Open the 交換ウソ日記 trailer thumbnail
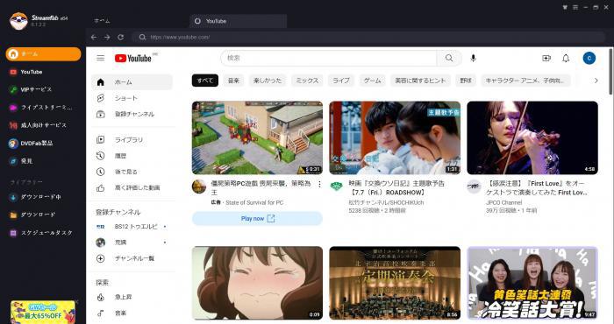This screenshot has width=614, height=324. (x=395, y=137)
